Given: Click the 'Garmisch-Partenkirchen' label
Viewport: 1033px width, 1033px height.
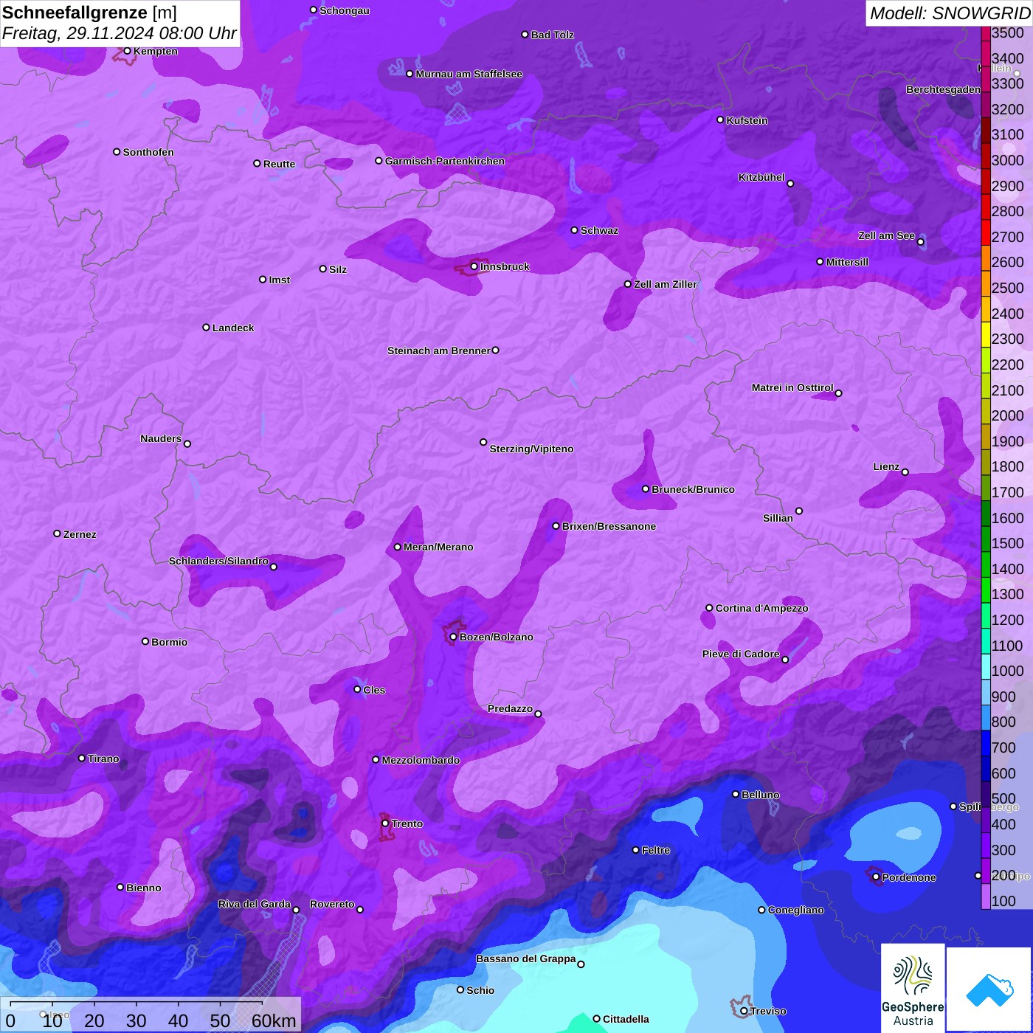Looking at the screenshot, I should (445, 161).
